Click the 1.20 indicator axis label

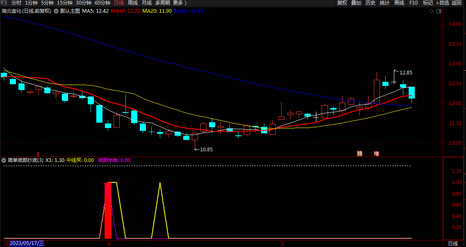coord(457,171)
